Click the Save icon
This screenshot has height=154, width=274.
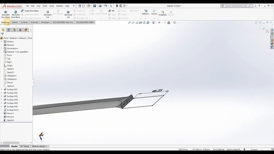tap(95, 6)
